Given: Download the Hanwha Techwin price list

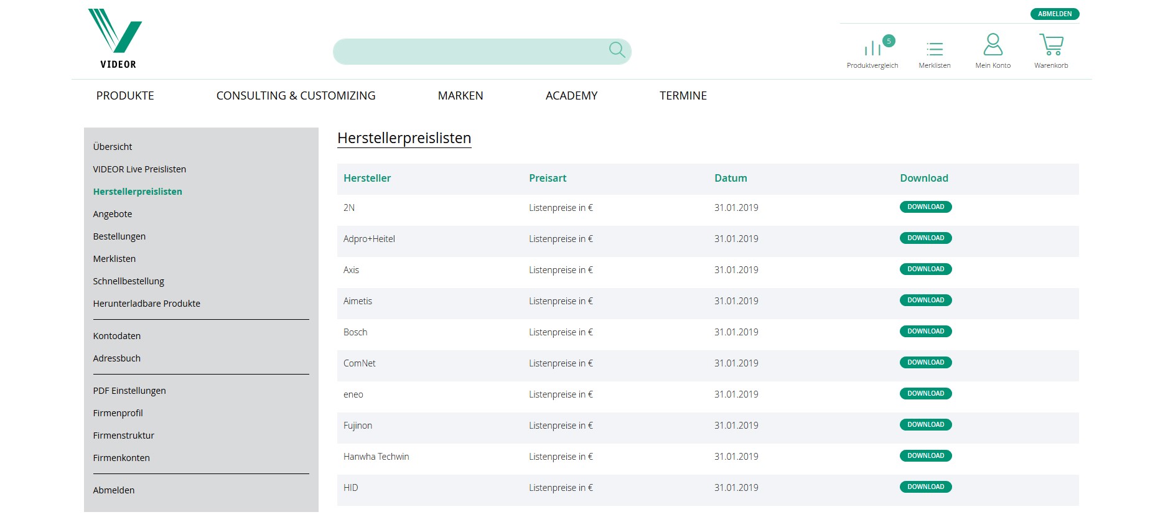Looking at the screenshot, I should point(925,456).
